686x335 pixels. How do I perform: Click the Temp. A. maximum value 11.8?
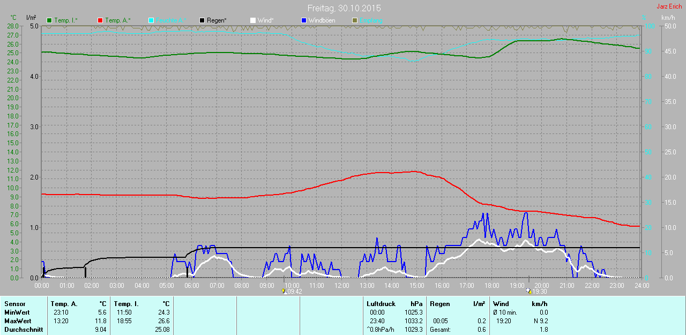[100, 321]
